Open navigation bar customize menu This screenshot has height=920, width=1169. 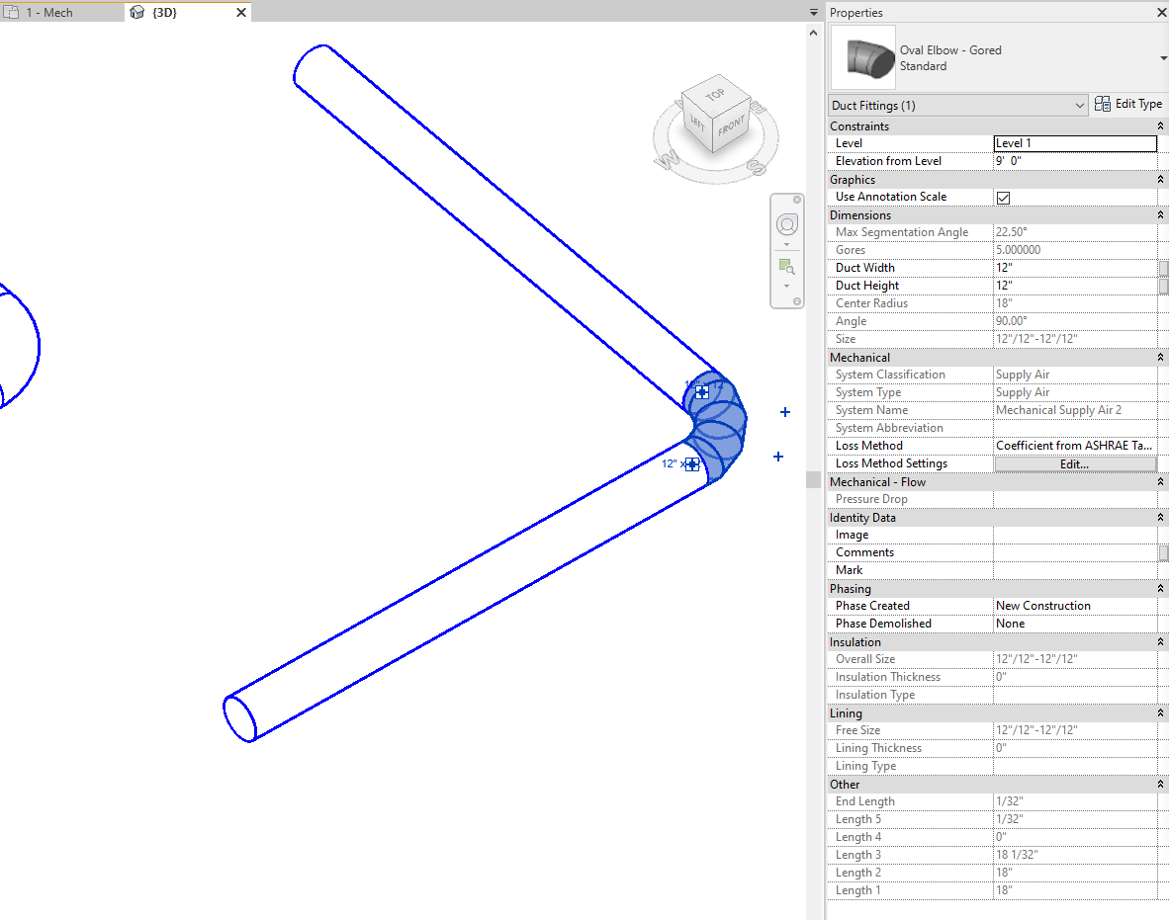point(797,301)
